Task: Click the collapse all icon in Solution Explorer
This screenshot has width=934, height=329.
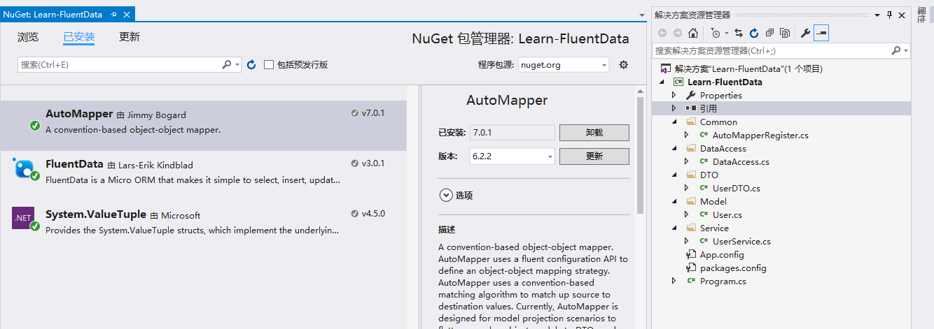Action: (x=769, y=33)
